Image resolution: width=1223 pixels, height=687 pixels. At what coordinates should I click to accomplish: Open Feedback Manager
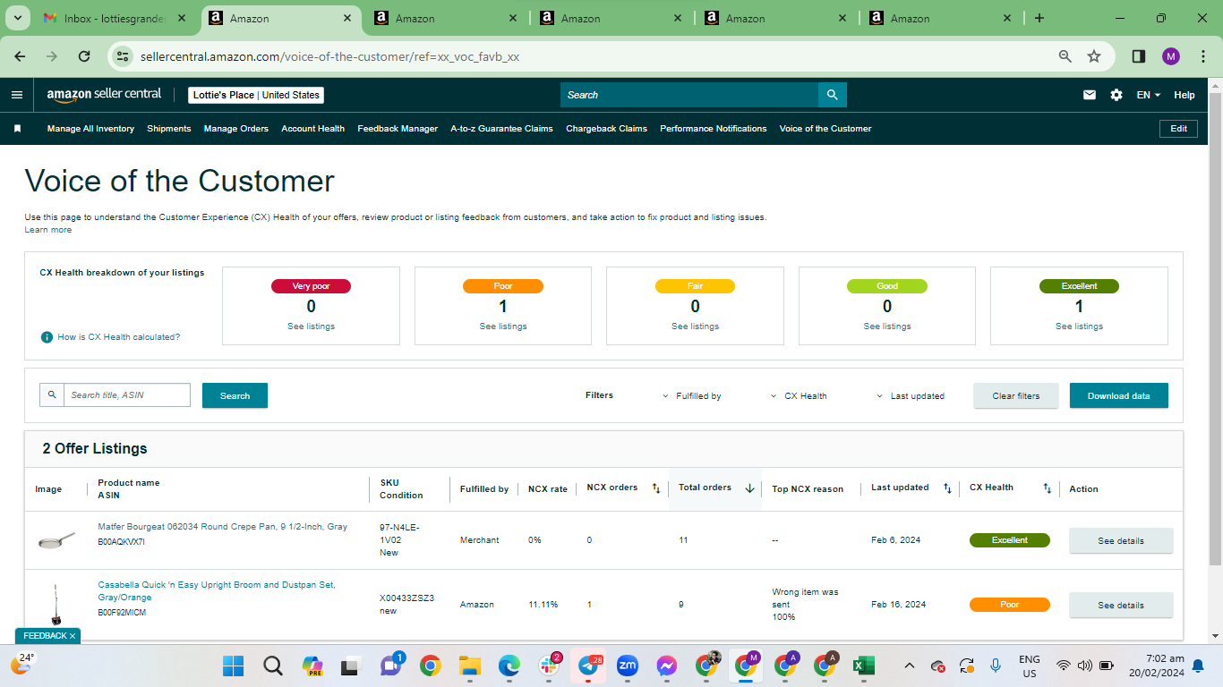tap(398, 129)
